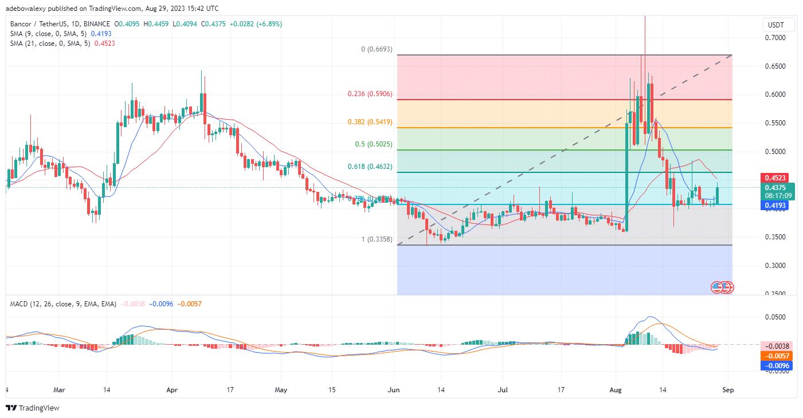The height and width of the screenshot is (418, 803).
Task: Click the 0.3000 price scale value
Action: click(x=777, y=266)
